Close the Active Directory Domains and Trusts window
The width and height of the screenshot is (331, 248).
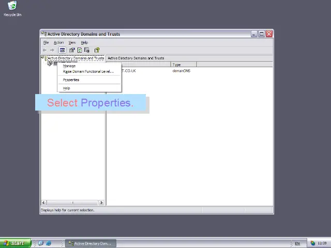269,34
